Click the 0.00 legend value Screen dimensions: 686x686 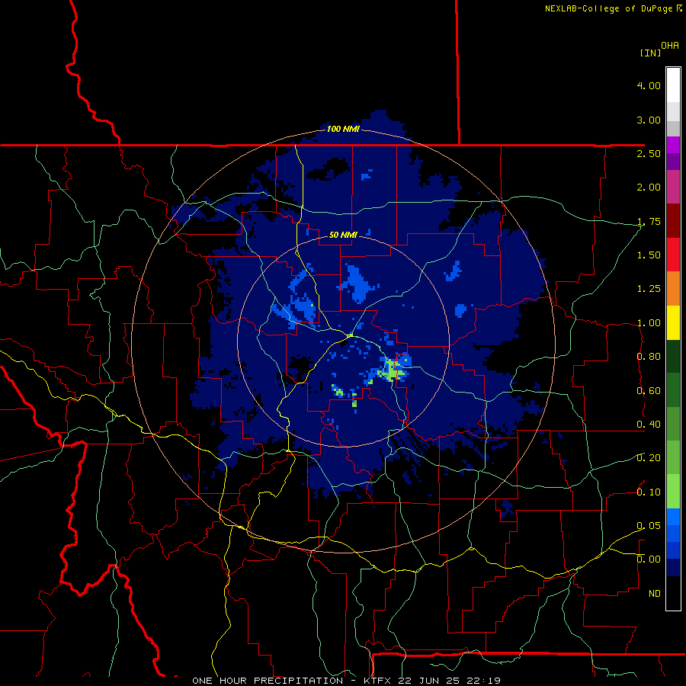tap(649, 559)
